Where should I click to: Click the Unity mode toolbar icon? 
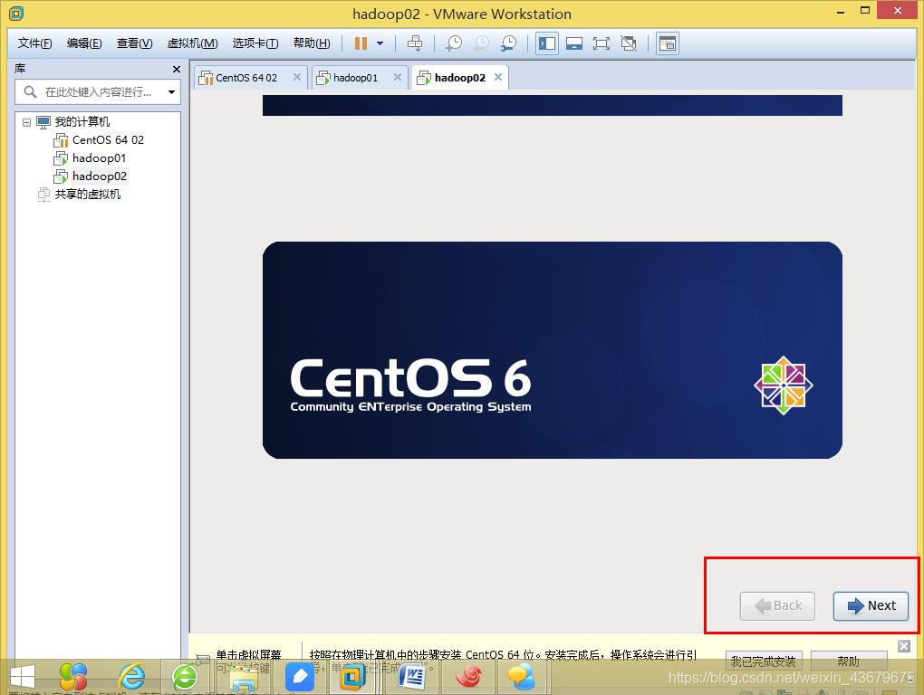click(x=629, y=43)
